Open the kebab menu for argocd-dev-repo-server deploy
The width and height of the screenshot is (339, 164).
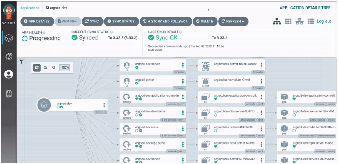(x=183, y=145)
